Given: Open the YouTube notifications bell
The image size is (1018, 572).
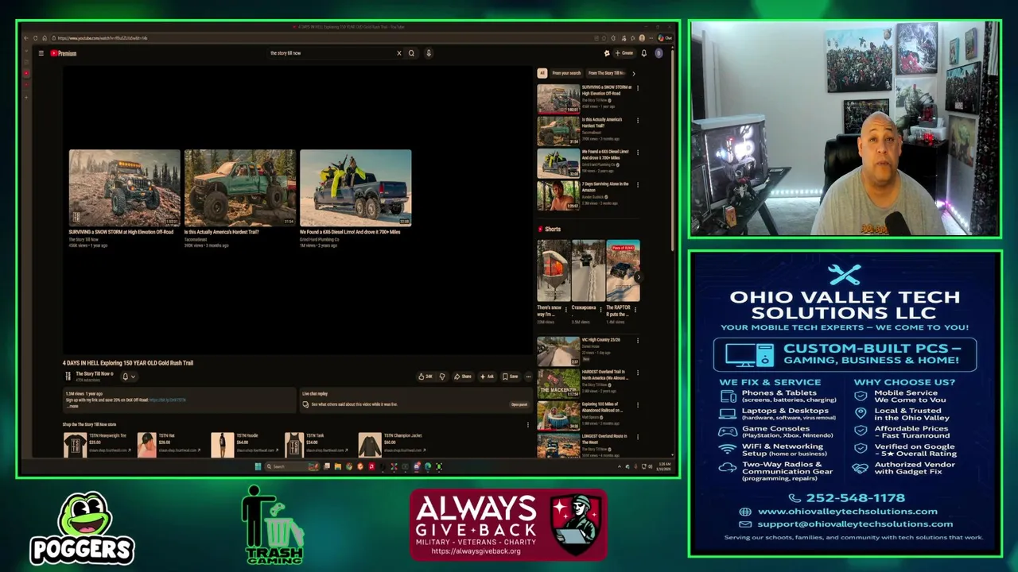Looking at the screenshot, I should coord(643,53).
